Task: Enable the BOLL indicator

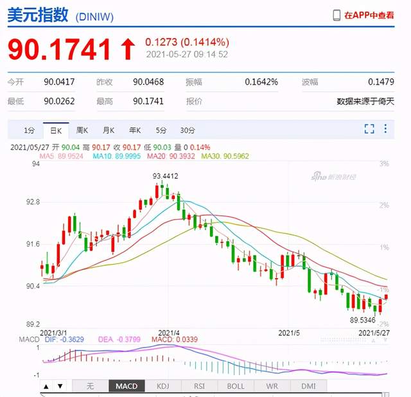Action: (234, 386)
